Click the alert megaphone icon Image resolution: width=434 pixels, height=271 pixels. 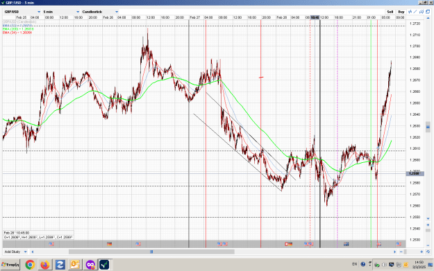(x=422, y=12)
